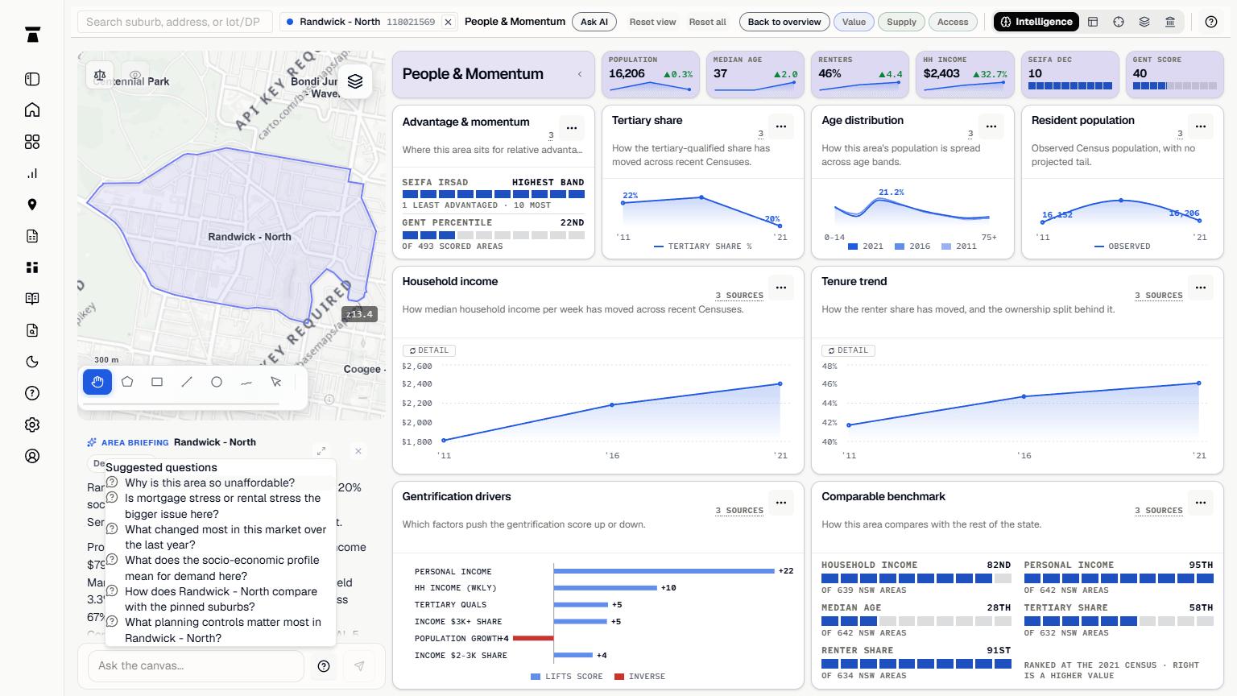This screenshot has height=696, width=1237.
Task: Open Tertiary share card menu
Action: pos(781,126)
